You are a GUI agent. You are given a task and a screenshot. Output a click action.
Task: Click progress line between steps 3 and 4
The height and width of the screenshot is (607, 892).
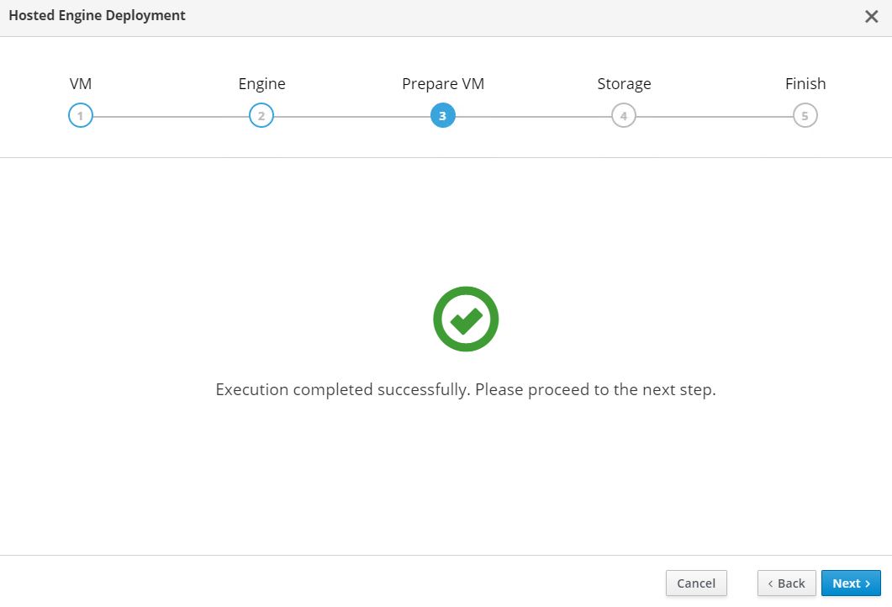[x=533, y=116]
